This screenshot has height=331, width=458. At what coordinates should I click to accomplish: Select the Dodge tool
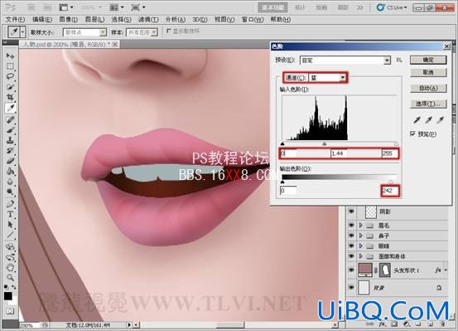click(x=10, y=192)
